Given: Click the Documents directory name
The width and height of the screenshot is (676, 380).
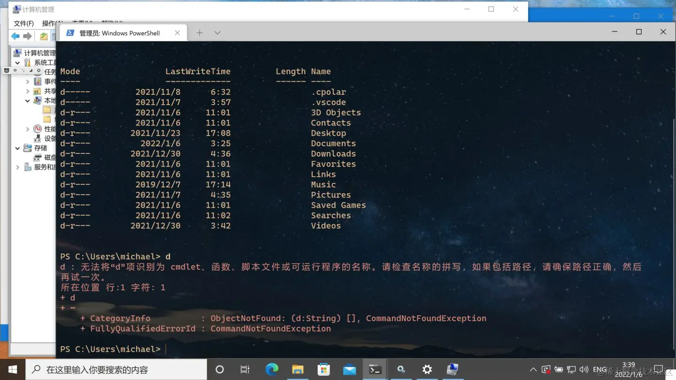Looking at the screenshot, I should point(333,144).
